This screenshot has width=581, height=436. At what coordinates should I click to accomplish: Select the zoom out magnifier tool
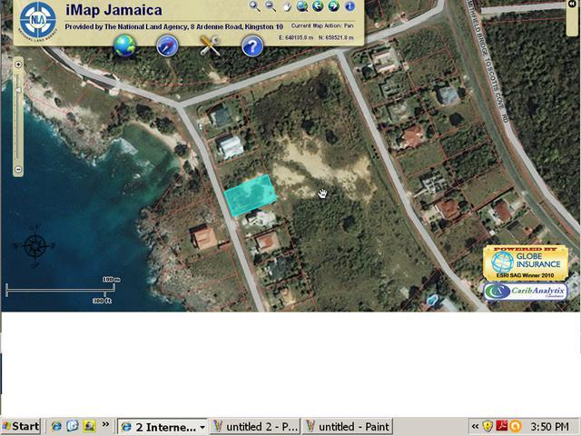tap(271, 6)
